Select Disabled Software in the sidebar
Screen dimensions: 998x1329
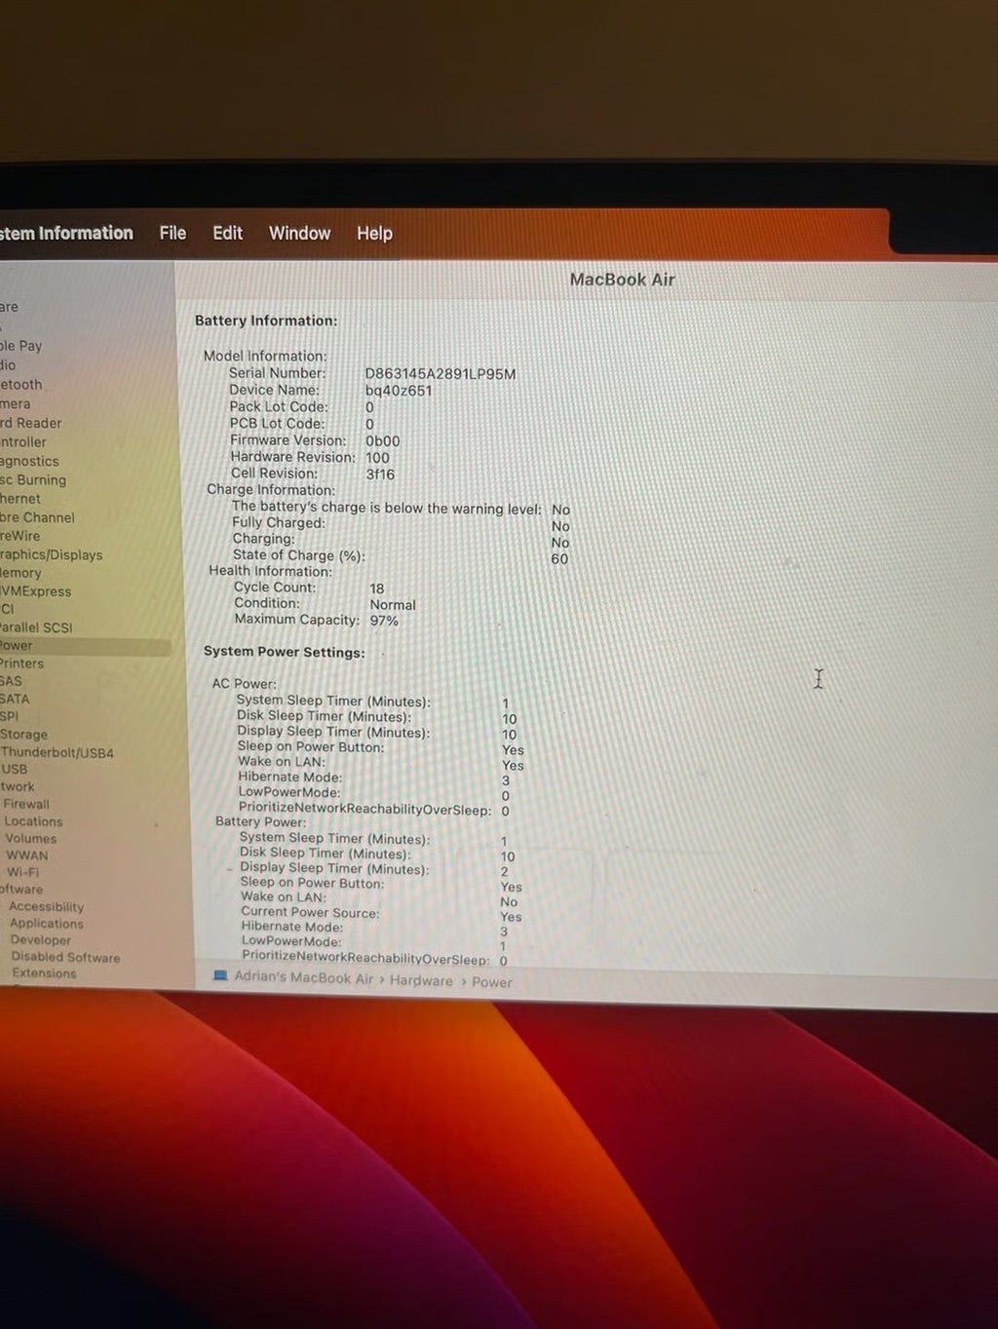tap(65, 957)
